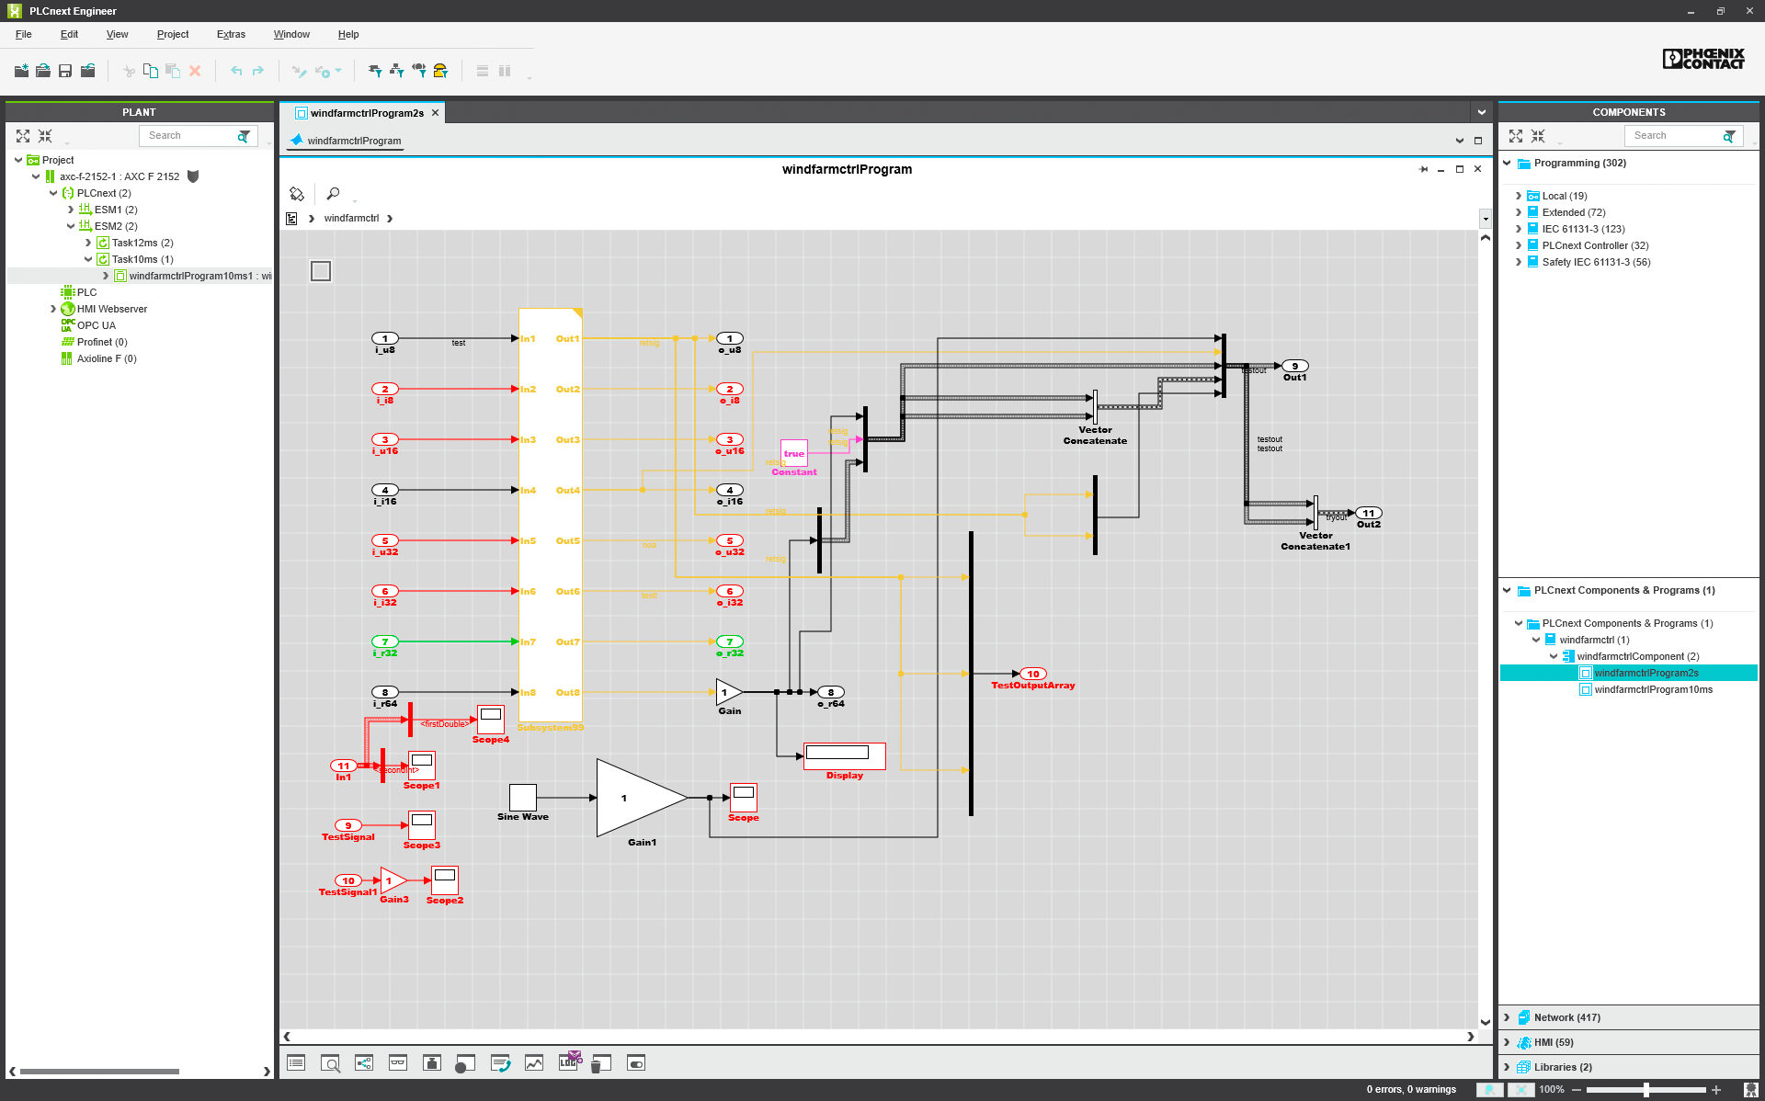Click the windfarmctrl breadcrumb link

(x=351, y=219)
